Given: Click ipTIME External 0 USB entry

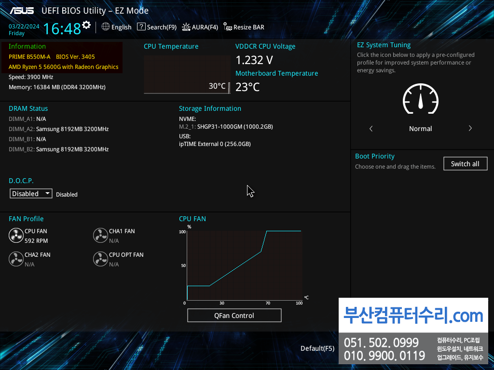Looking at the screenshot, I should (215, 144).
